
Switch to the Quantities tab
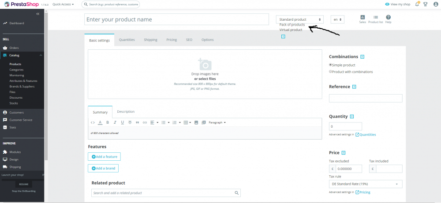point(127,40)
